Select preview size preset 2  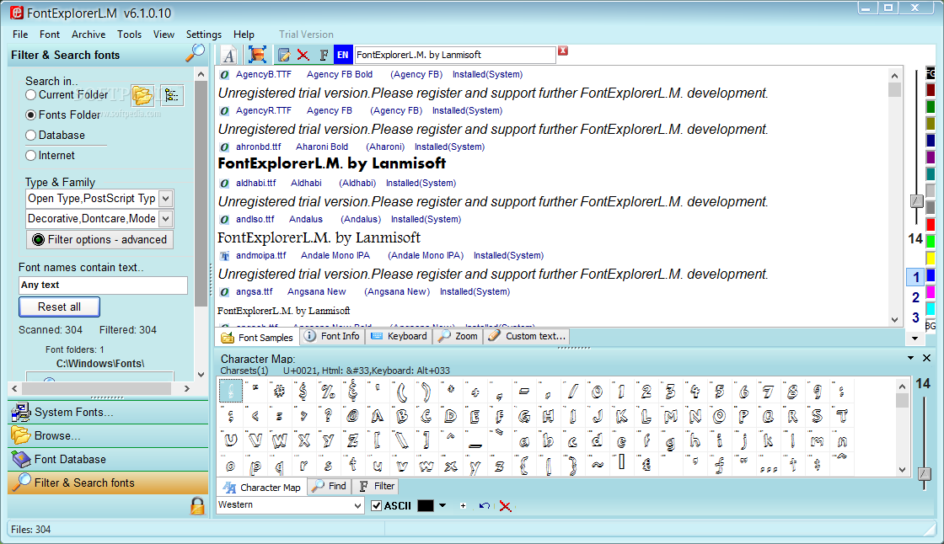pos(915,297)
